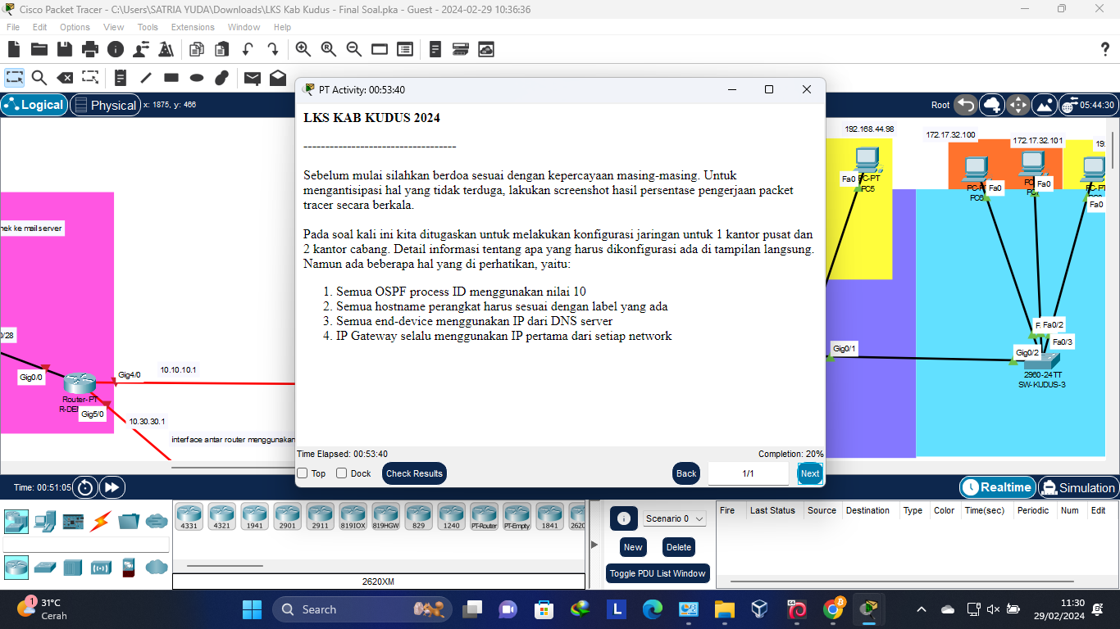The image size is (1120, 629).
Task: Click Fast Forward Time button
Action: [112, 487]
